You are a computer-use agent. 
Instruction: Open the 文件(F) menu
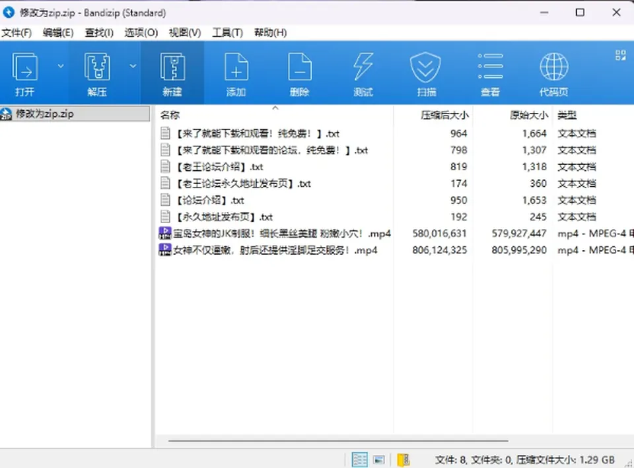coord(17,33)
